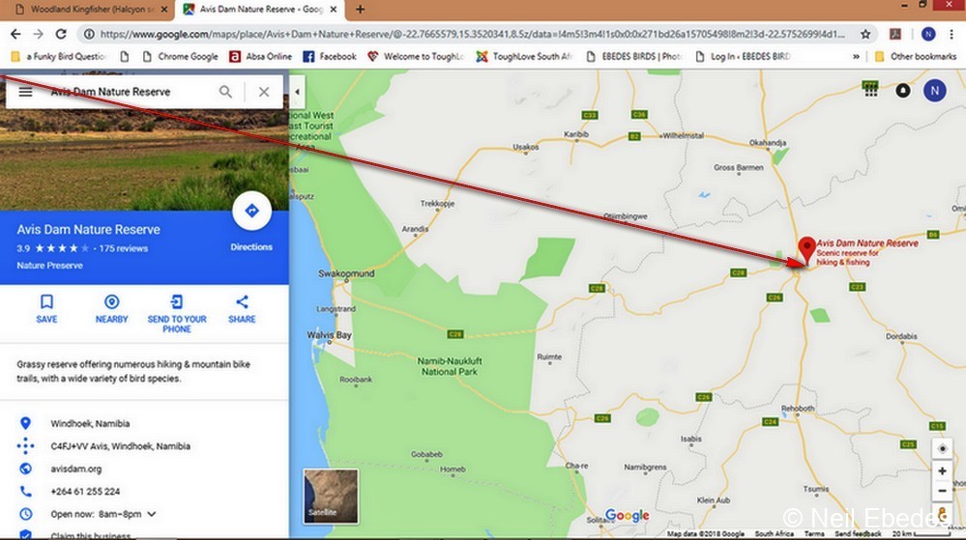Viewport: 966px width, 540px height.
Task: Find places nearby with the Nearby icon
Action: coord(111,308)
